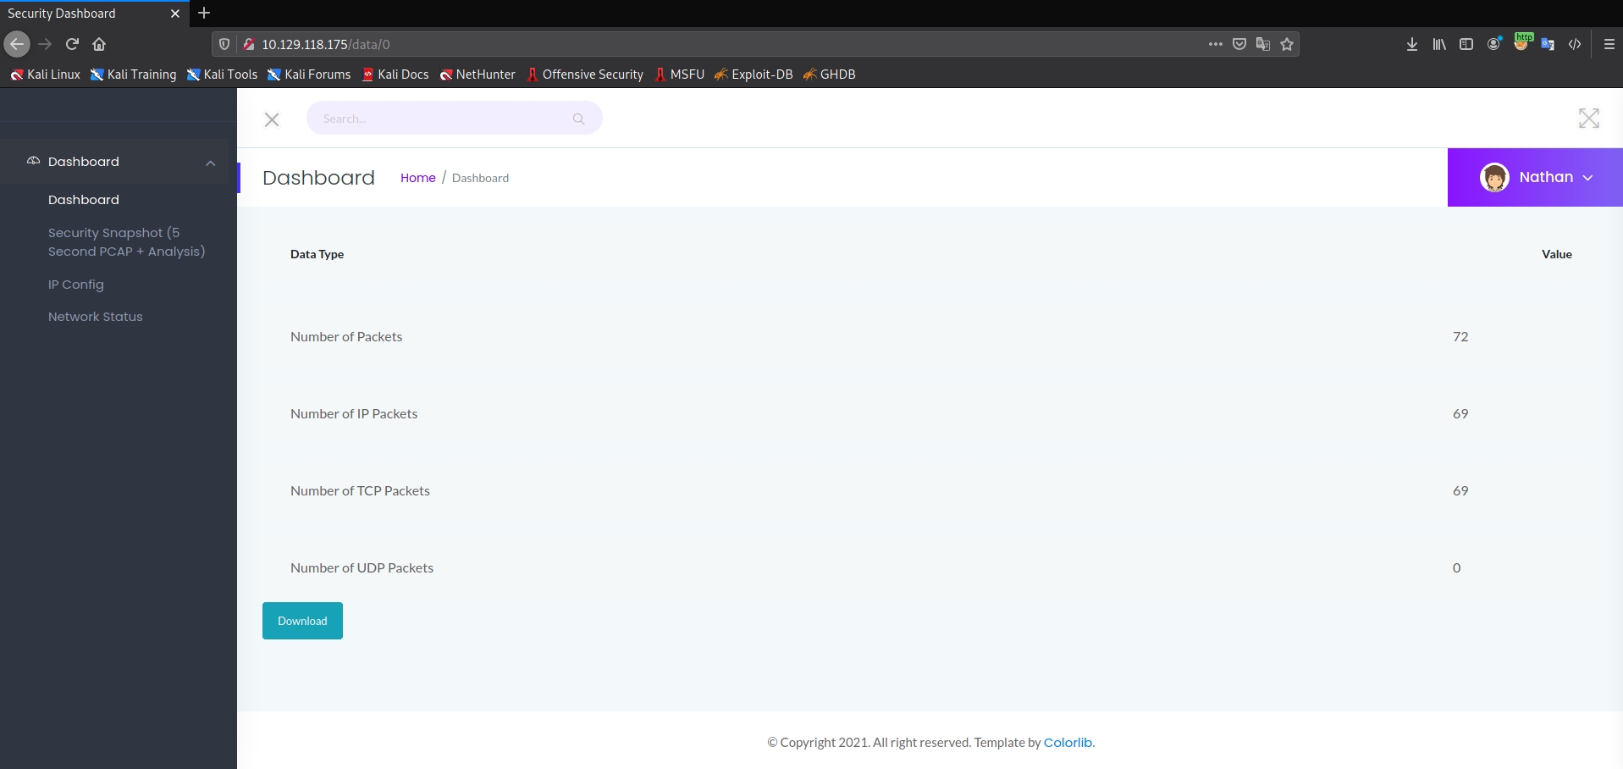Select IP Config in sidebar
The image size is (1623, 769).
76,285
